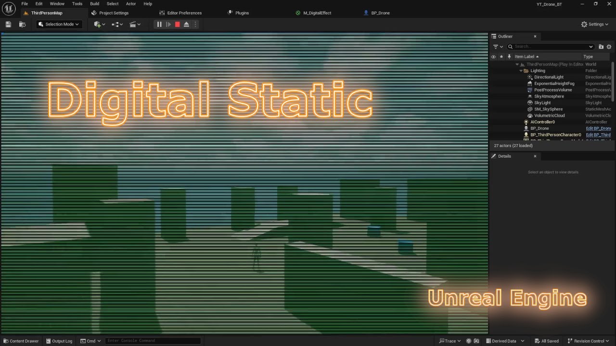The height and width of the screenshot is (346, 616).
Task: Collapse the ThirdPersonMap world tree node
Action: [517, 64]
